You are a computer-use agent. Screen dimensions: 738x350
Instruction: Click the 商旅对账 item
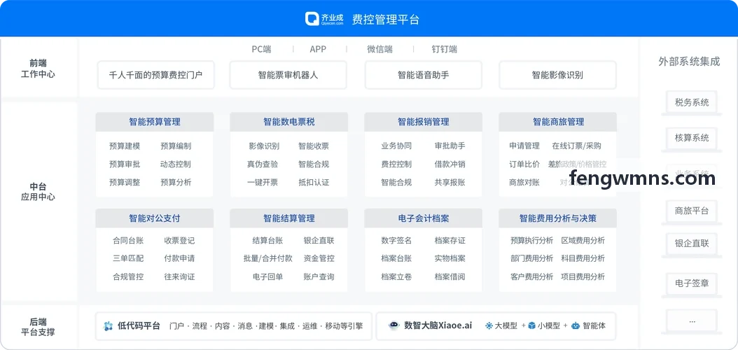coord(524,182)
